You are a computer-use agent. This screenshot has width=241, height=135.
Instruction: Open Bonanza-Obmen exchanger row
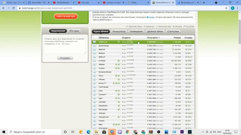point(143,72)
